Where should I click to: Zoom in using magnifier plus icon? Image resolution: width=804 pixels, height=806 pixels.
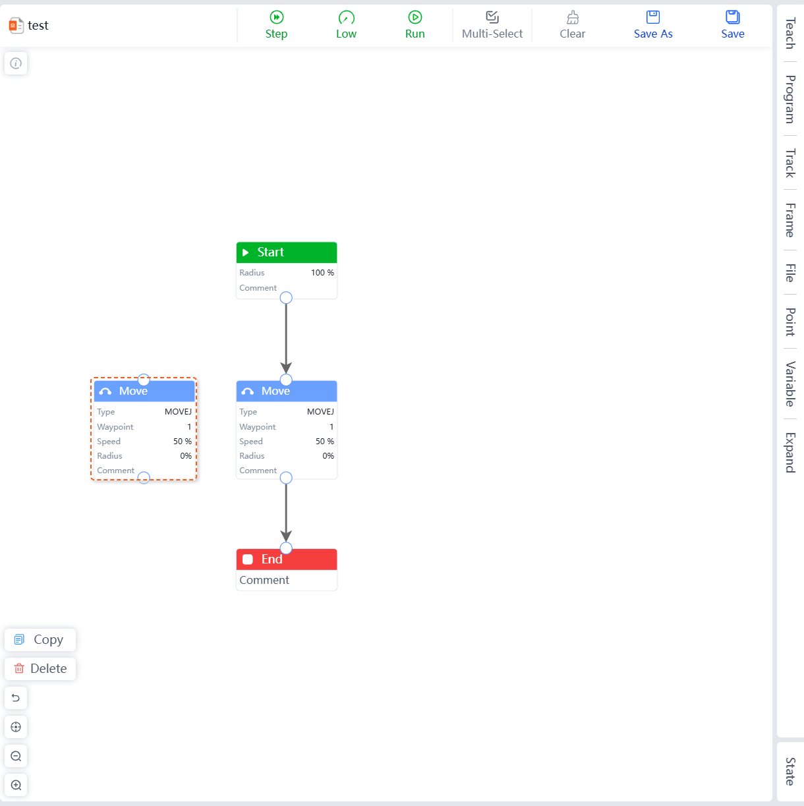click(x=16, y=785)
